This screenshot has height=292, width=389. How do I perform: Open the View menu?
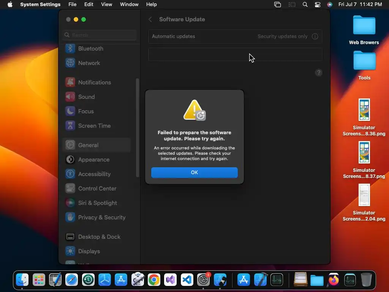107,5
